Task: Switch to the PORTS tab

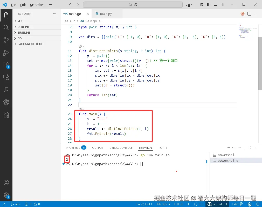Action: tap(163, 148)
